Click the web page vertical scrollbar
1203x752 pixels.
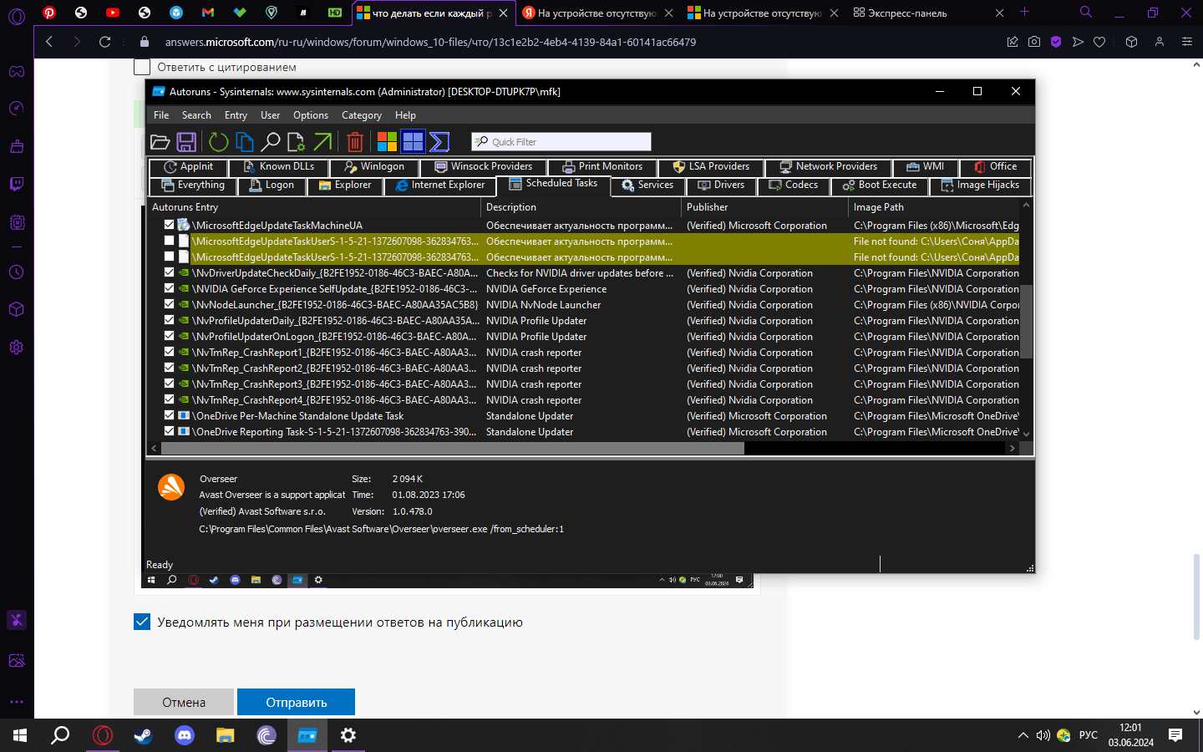pyautogui.click(x=1197, y=597)
